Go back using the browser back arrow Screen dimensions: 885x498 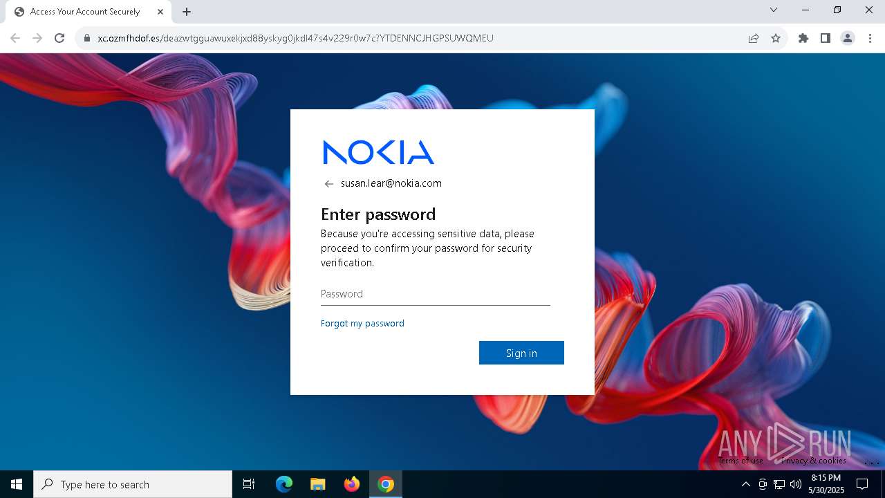coord(15,38)
